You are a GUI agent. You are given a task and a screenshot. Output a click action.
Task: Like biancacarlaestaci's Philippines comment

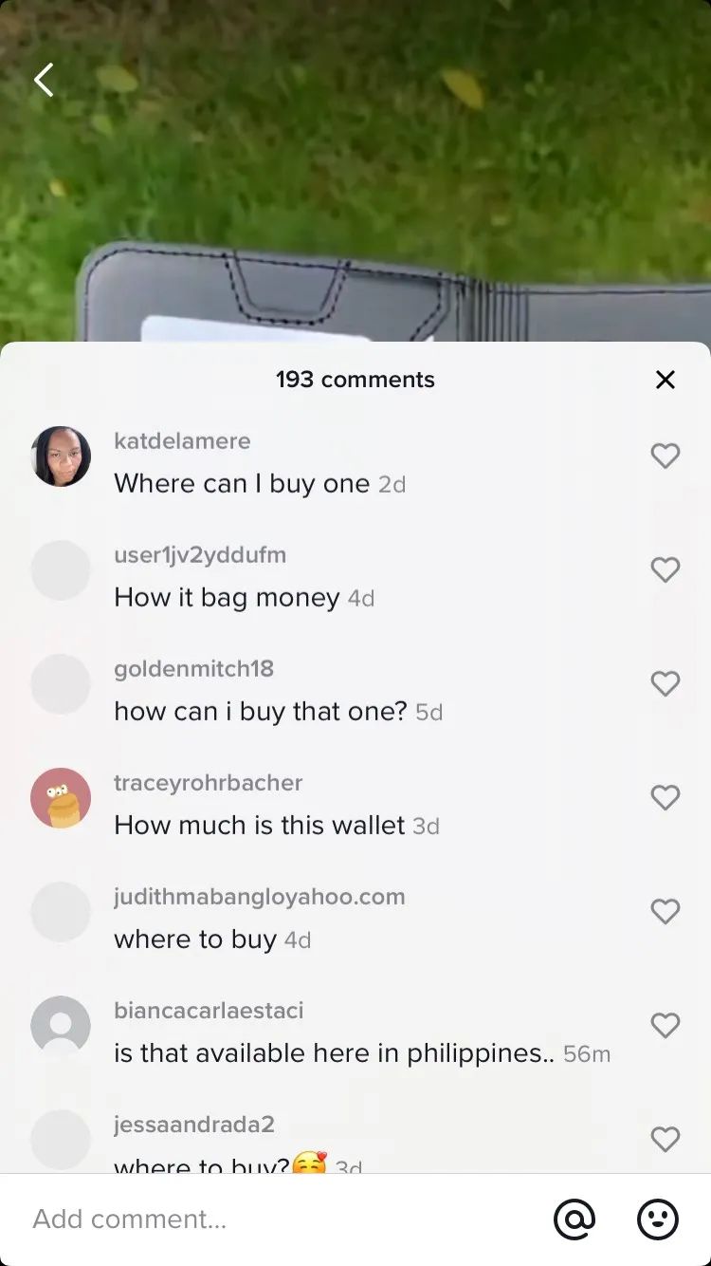[665, 1025]
